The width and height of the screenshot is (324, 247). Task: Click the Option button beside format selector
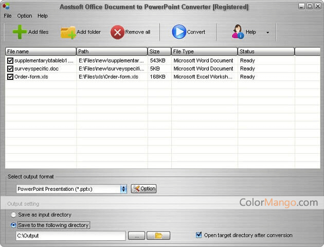(x=143, y=189)
